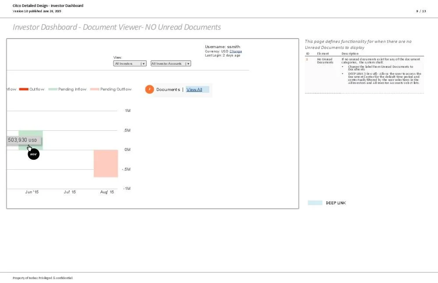Click the Username: ssmith text
Screen dimensions: 438x283
[223, 47]
